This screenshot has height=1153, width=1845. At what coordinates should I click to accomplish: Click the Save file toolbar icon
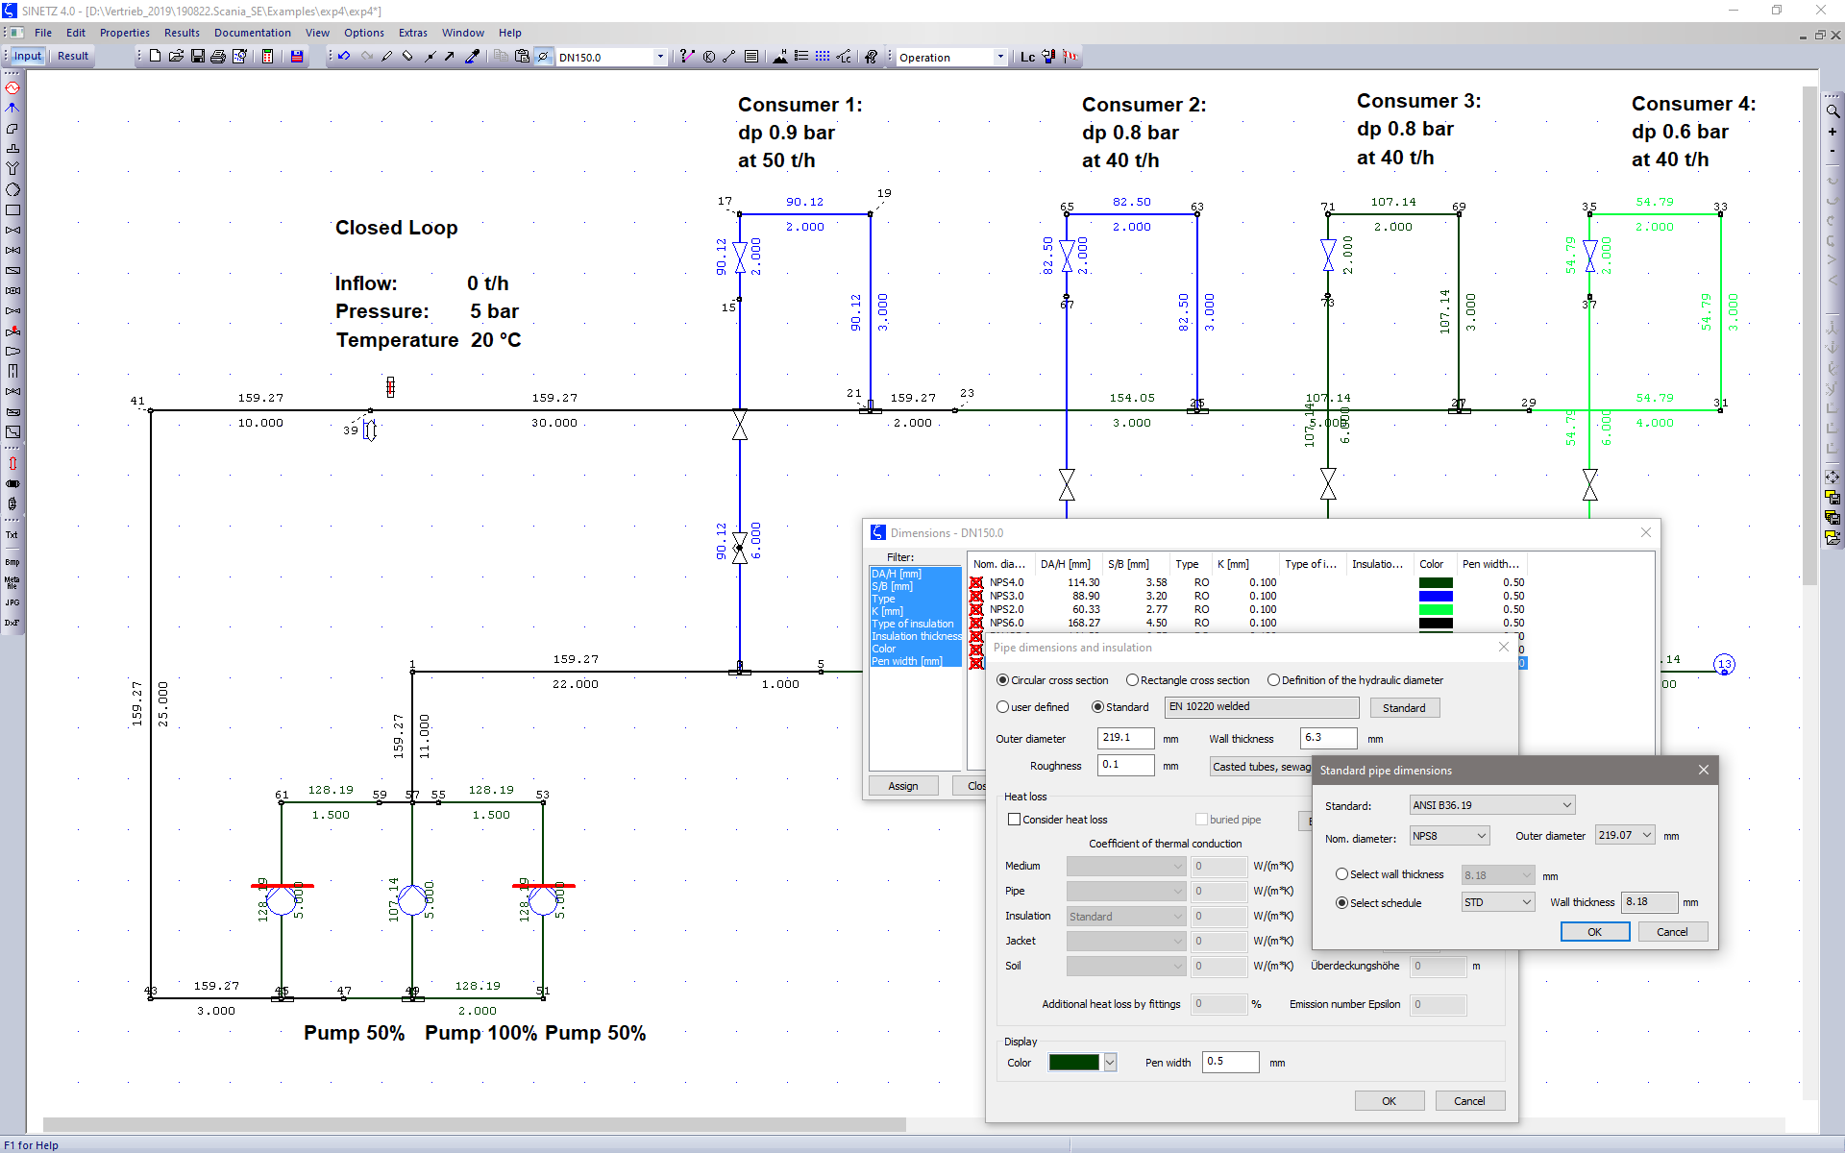click(x=197, y=57)
